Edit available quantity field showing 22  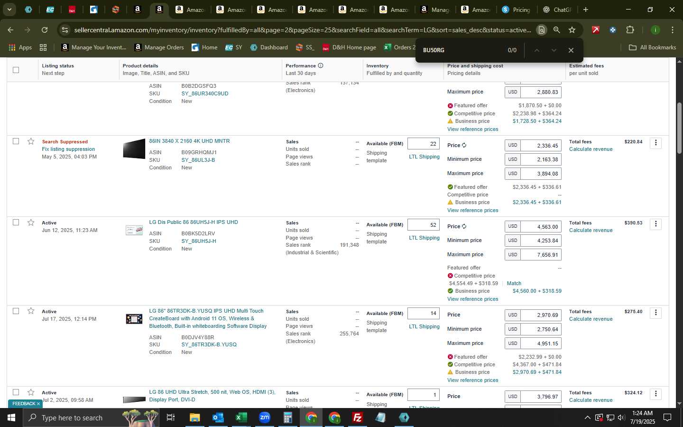pyautogui.click(x=424, y=144)
